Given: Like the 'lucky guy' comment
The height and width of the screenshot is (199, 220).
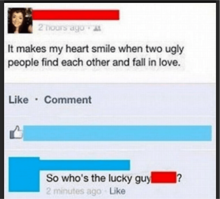Looking at the screenshot, I should pyautogui.click(x=117, y=191).
